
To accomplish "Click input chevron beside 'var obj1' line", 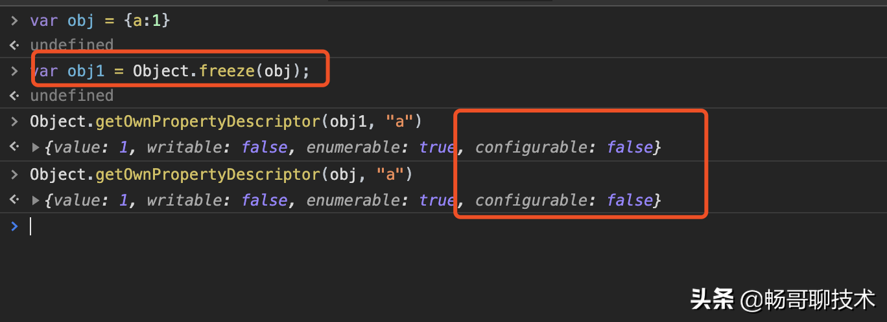I will pos(14,71).
